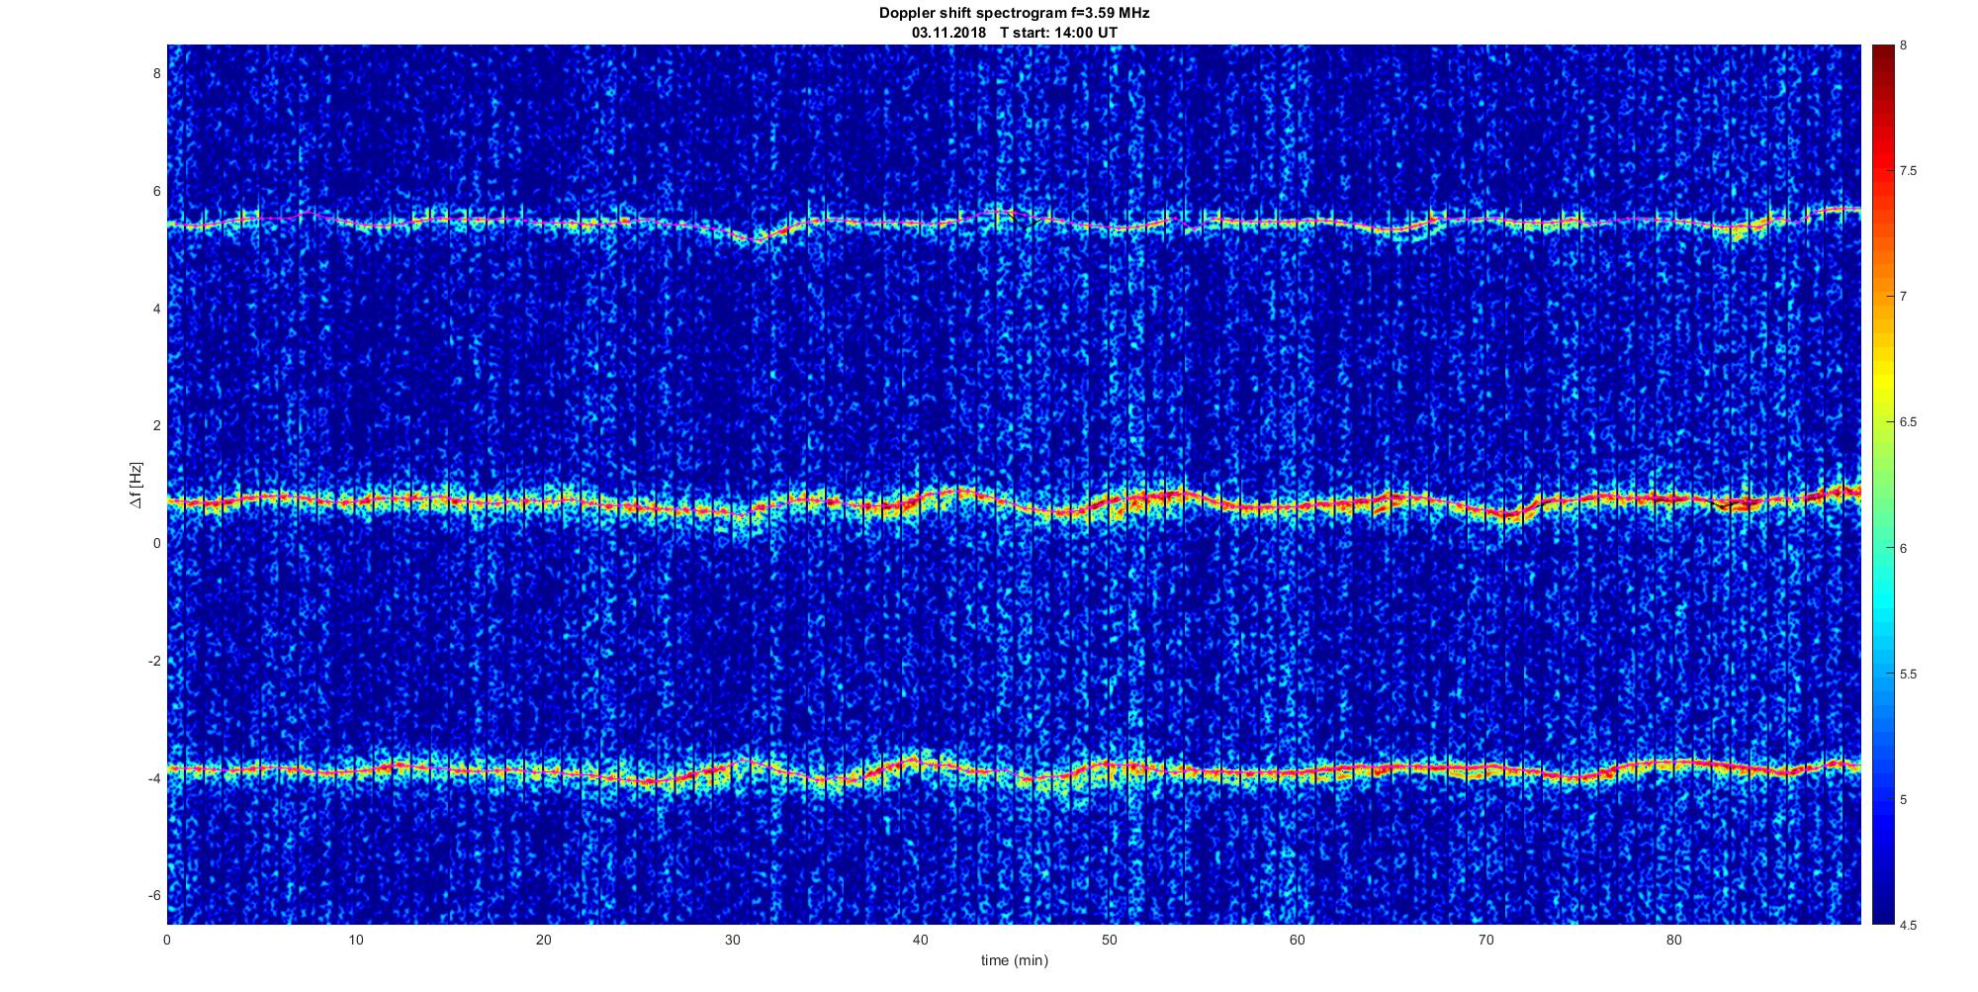Click x-axis tick label '10'
Viewport: 1978px width, 992px height.
pos(356,940)
